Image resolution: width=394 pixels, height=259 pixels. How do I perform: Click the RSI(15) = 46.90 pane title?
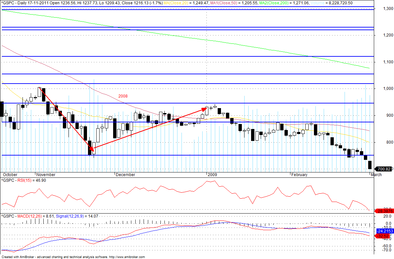23,180
